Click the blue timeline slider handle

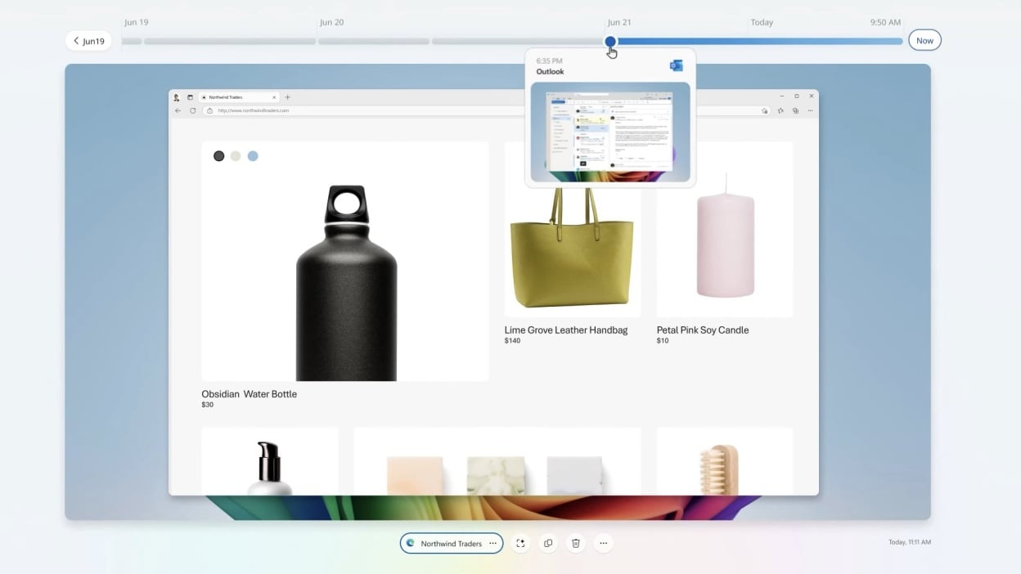(610, 41)
